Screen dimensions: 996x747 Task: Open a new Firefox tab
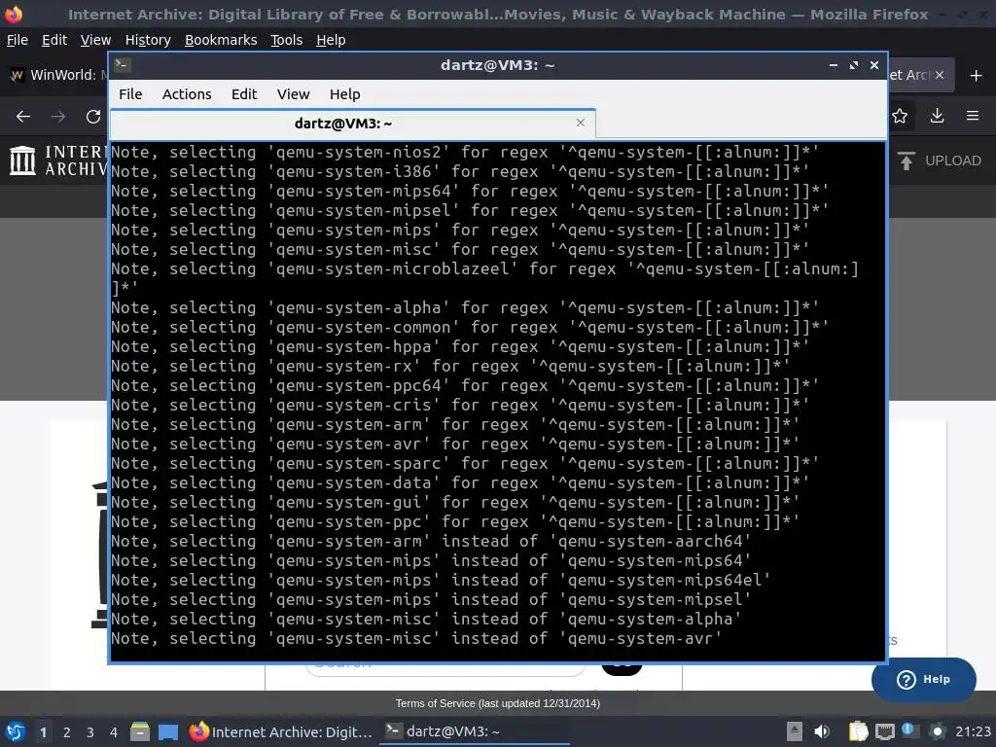tap(976, 76)
